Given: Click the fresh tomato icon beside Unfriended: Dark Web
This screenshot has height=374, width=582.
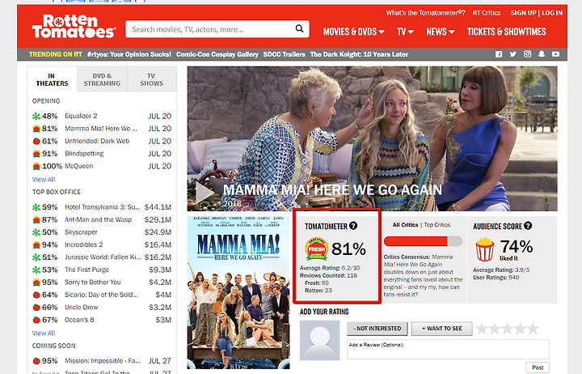Looking at the screenshot, I should click(x=36, y=142).
